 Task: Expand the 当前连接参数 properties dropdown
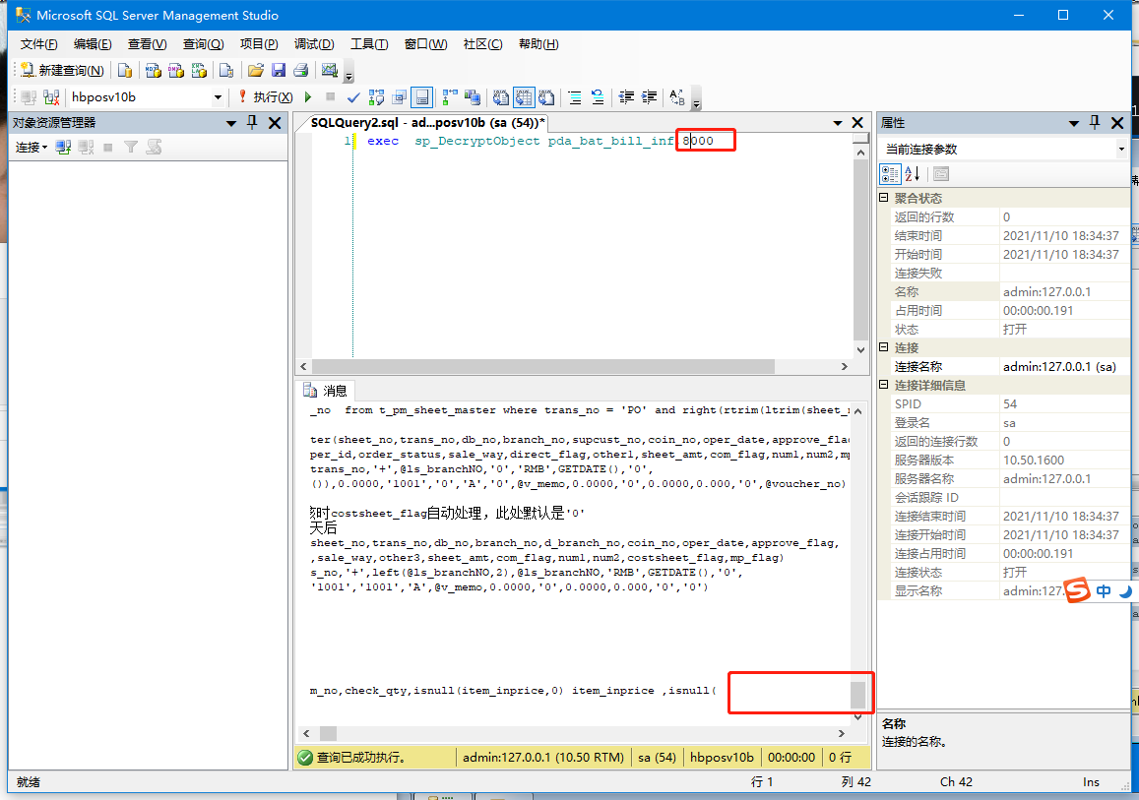click(1121, 150)
